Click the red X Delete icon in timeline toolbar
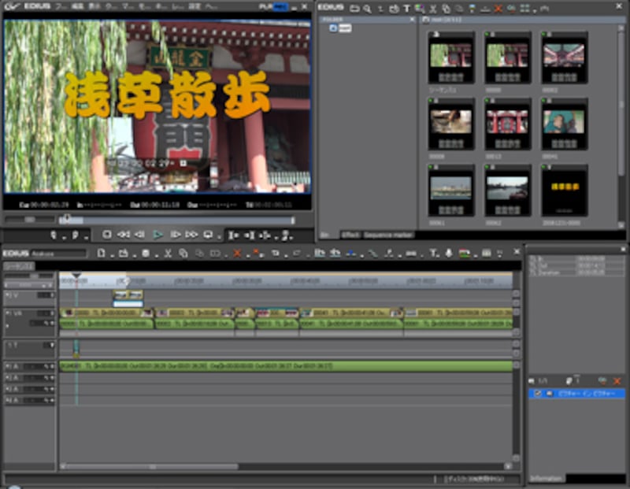This screenshot has height=489, width=630. point(238,253)
